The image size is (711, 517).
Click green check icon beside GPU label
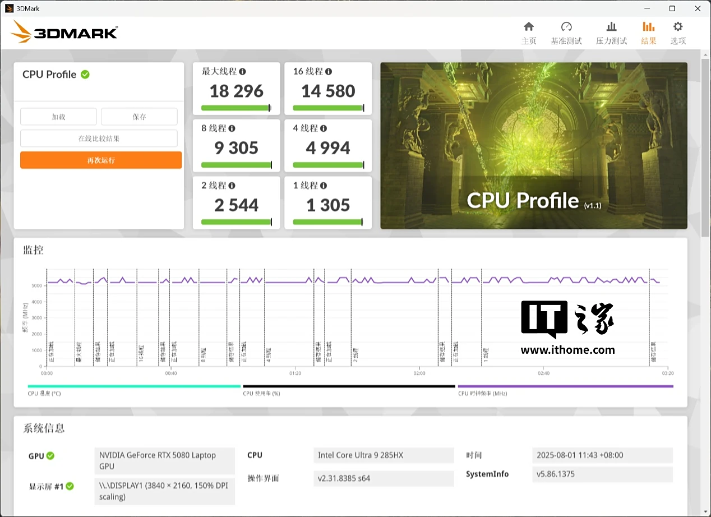click(50, 456)
